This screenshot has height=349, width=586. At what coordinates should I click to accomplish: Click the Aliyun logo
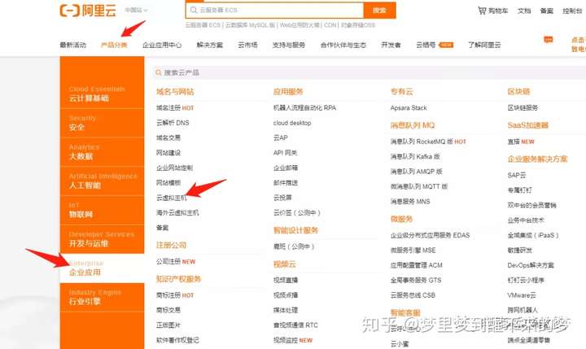point(88,11)
